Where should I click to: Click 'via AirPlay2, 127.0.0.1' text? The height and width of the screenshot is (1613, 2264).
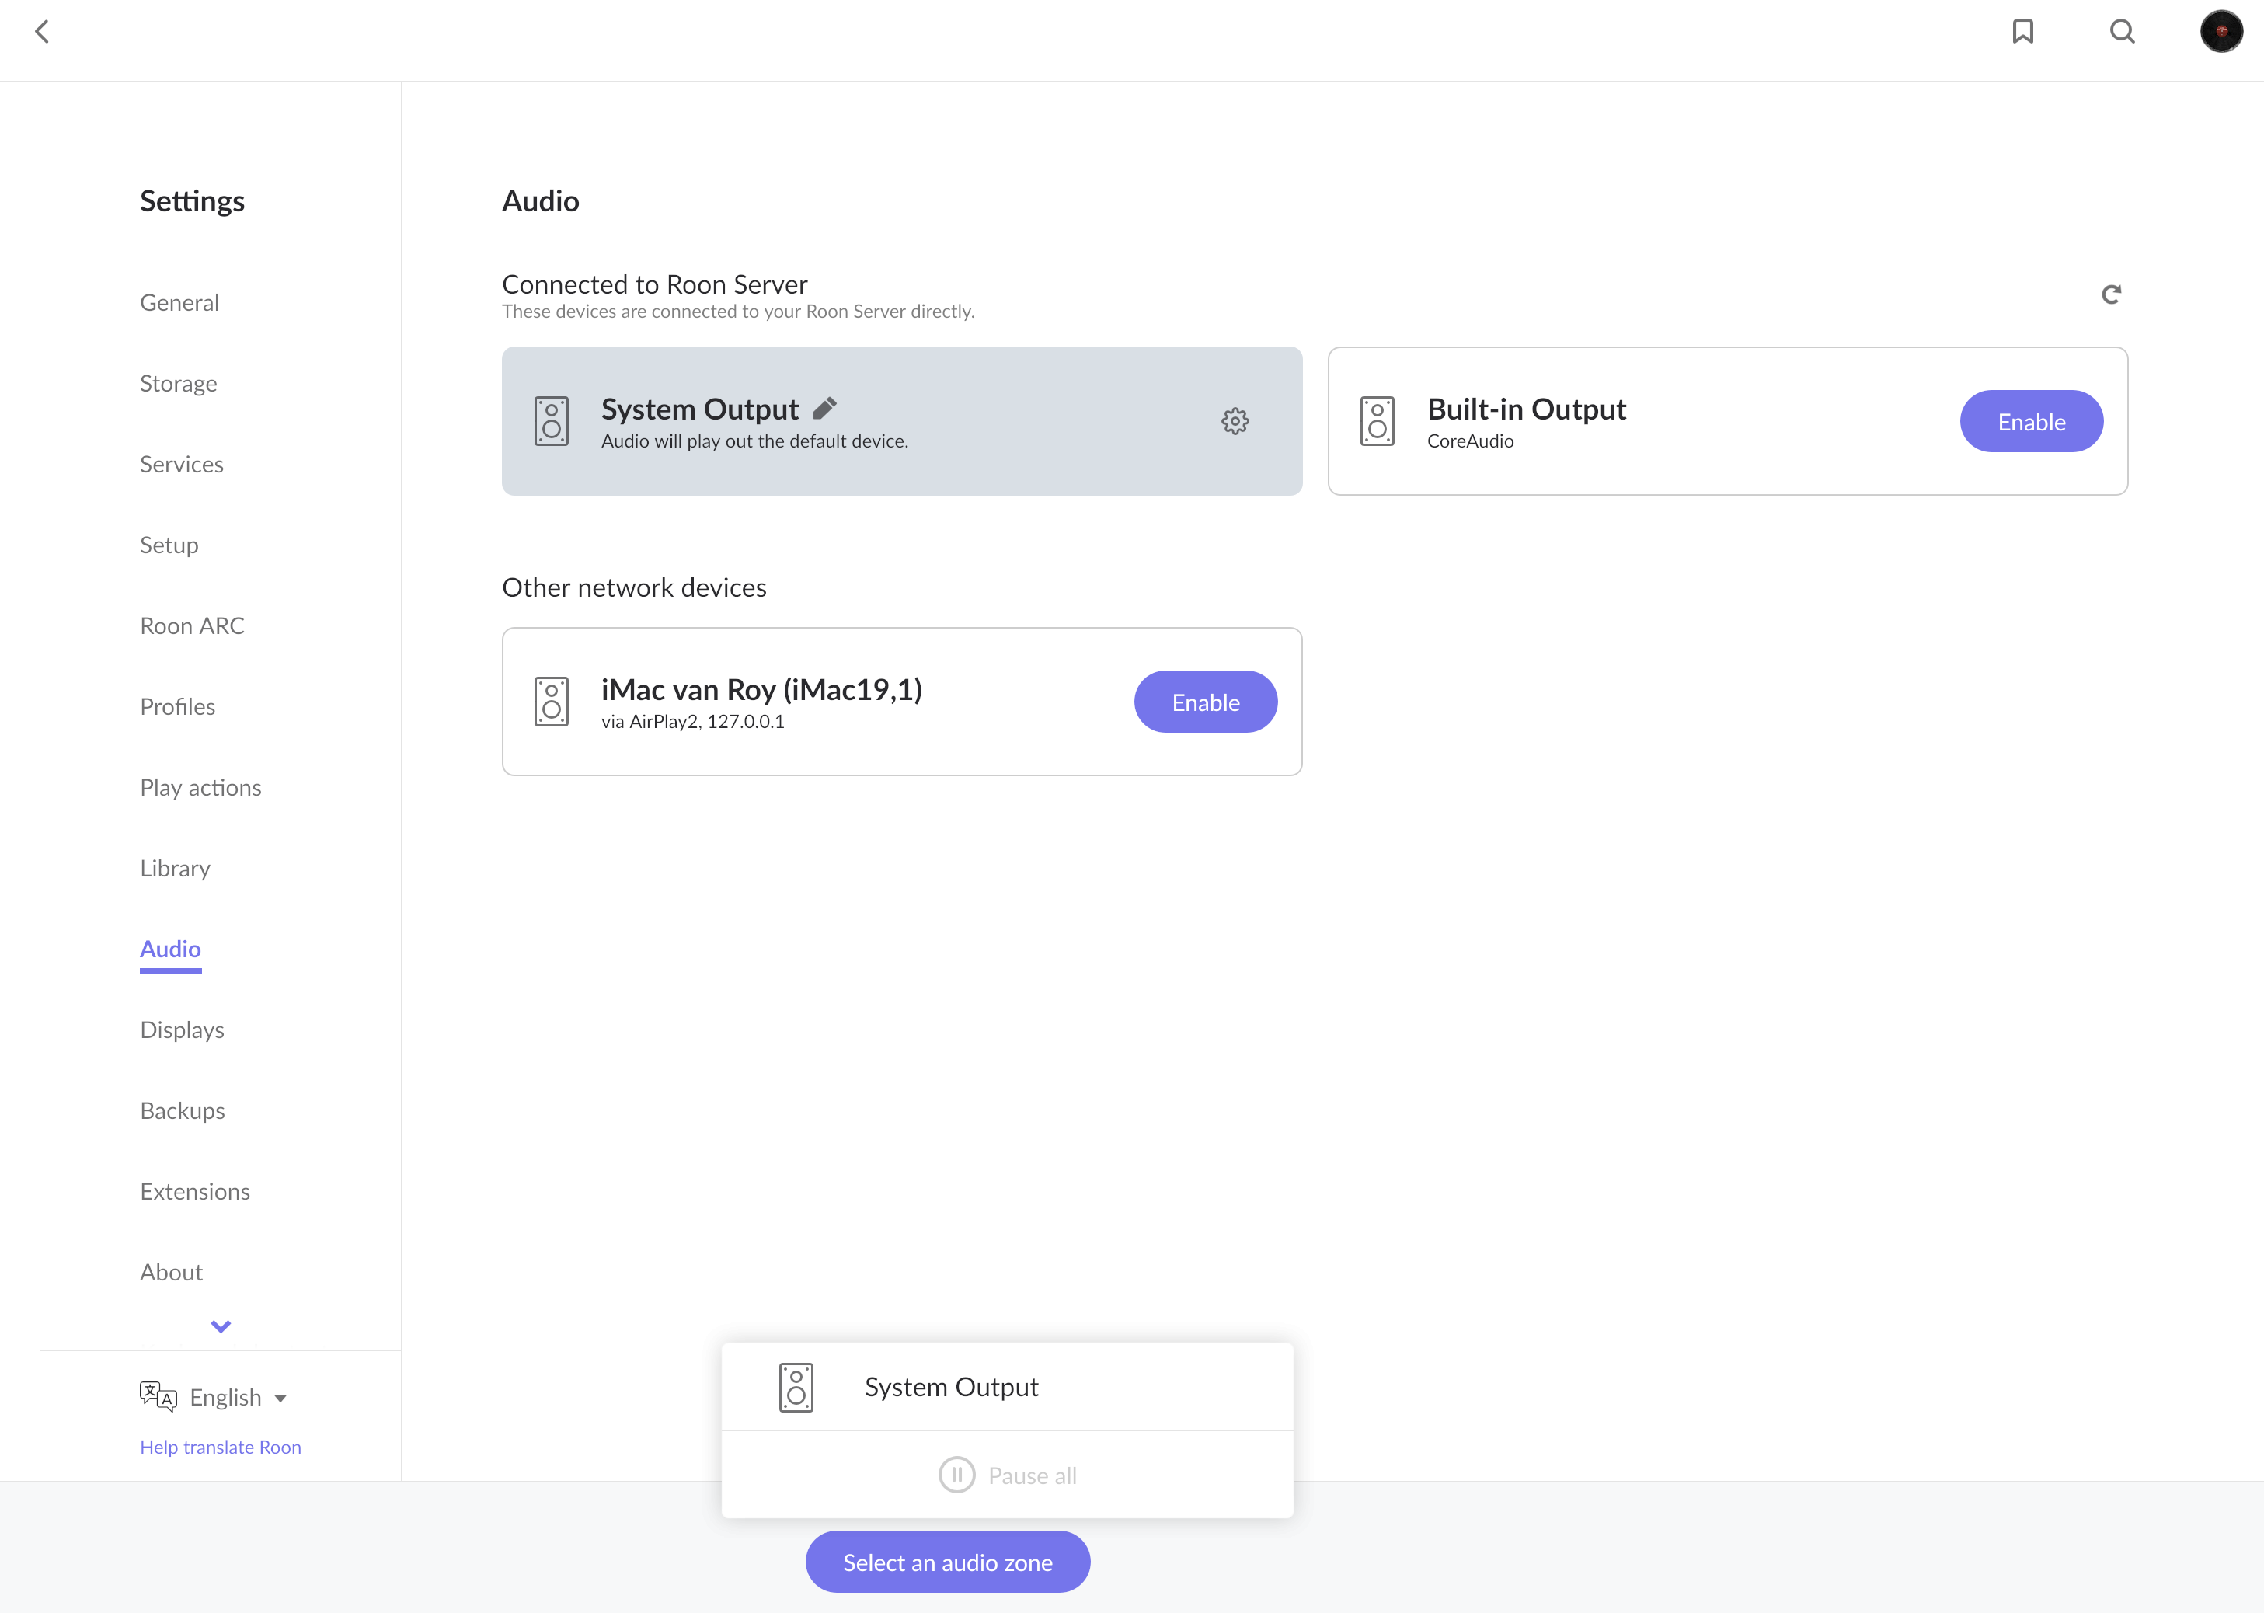click(x=693, y=722)
